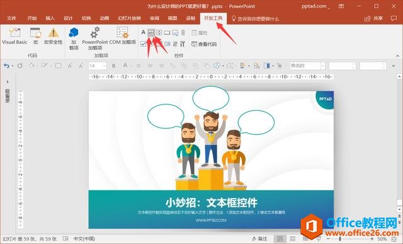403x244 pixels.
Task: Undo the last action
Action: pyautogui.click(x=6, y=66)
